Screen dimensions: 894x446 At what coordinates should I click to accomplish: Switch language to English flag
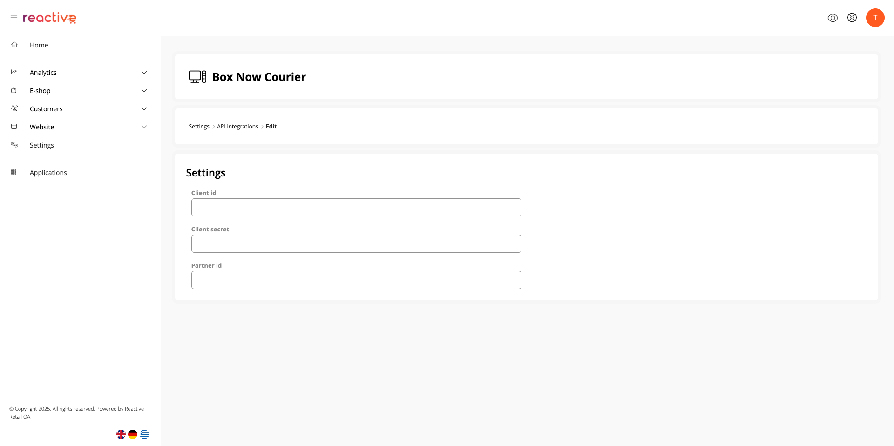[x=121, y=434]
